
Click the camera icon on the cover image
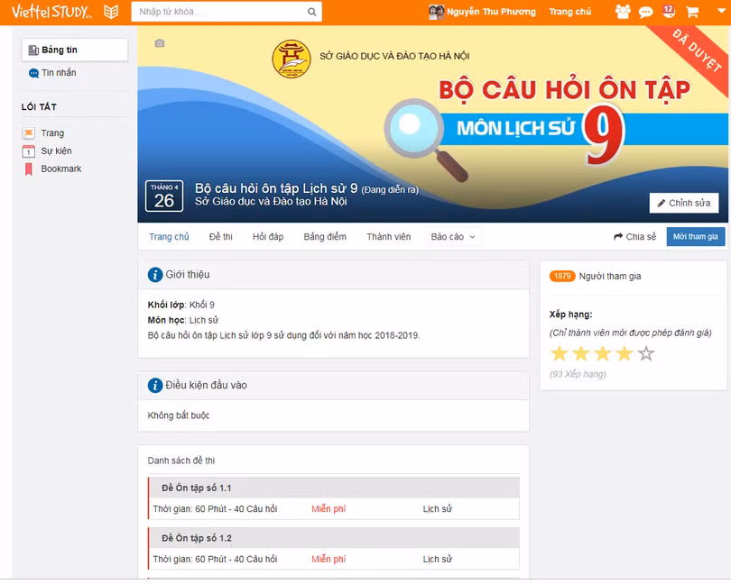[159, 42]
